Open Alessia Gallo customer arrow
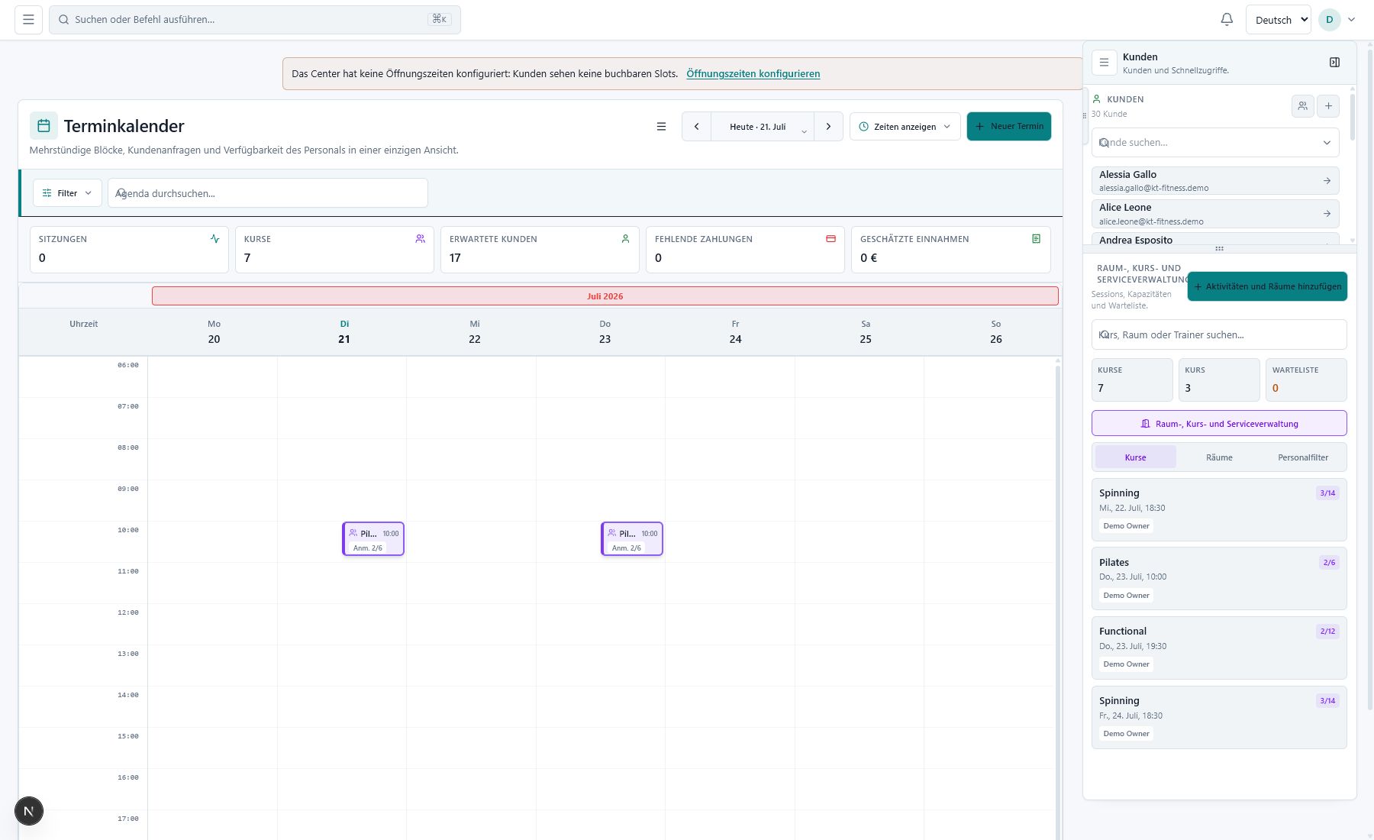The image size is (1374, 840). (x=1327, y=181)
